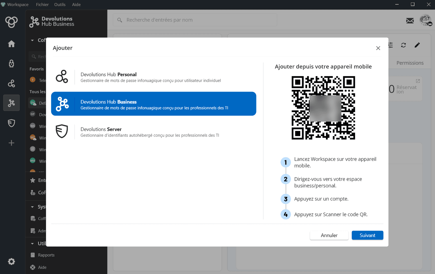Open the Hub Personal sidebar icon
The width and height of the screenshot is (435, 274).
pos(11,84)
